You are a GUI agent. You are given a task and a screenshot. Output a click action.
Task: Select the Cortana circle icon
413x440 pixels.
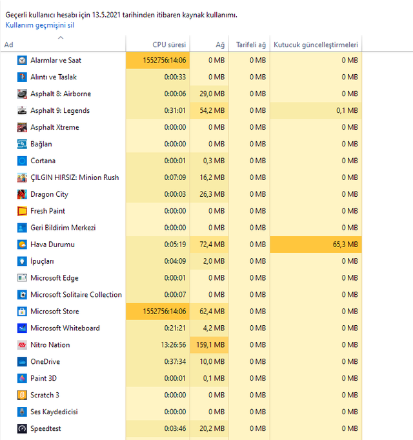[22, 161]
